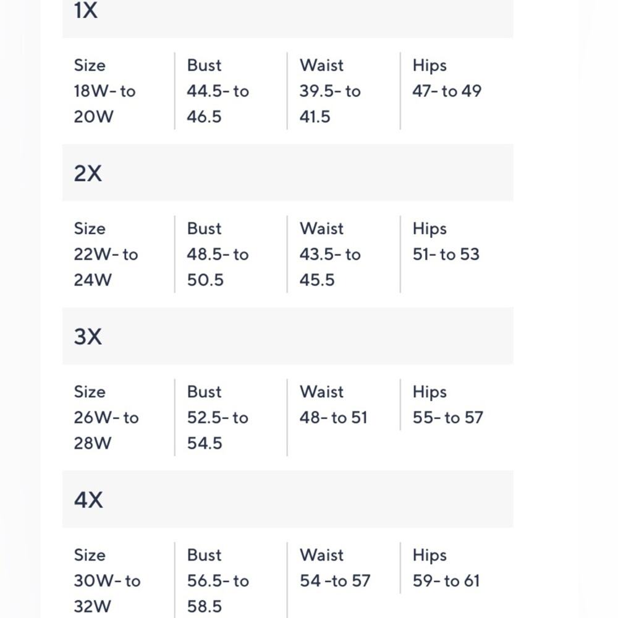
Task: Click the 1X bust 44.5- to 46.5 cell
Action: coord(218,104)
